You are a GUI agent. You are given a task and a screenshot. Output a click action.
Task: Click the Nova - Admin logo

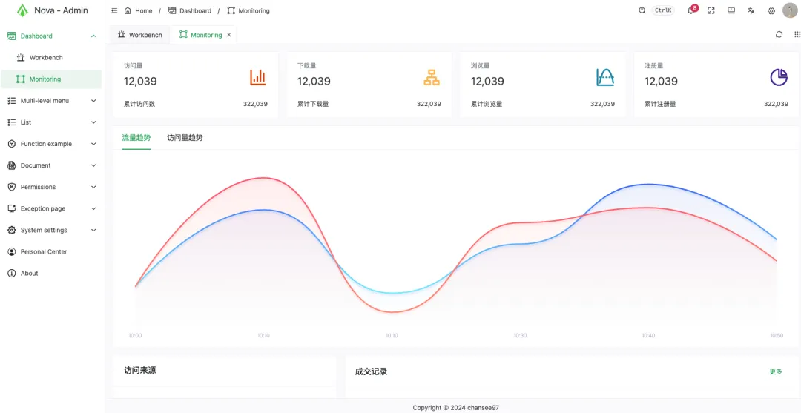[52, 10]
